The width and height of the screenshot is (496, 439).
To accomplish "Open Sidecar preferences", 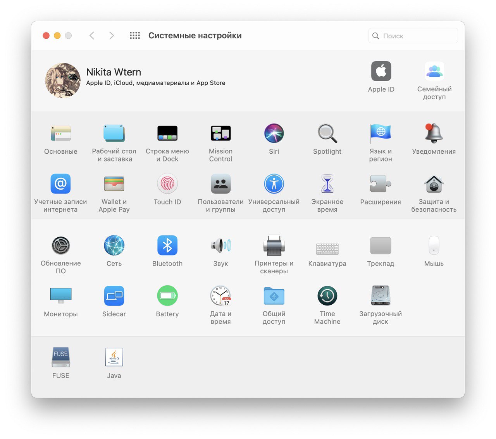I will point(114,296).
